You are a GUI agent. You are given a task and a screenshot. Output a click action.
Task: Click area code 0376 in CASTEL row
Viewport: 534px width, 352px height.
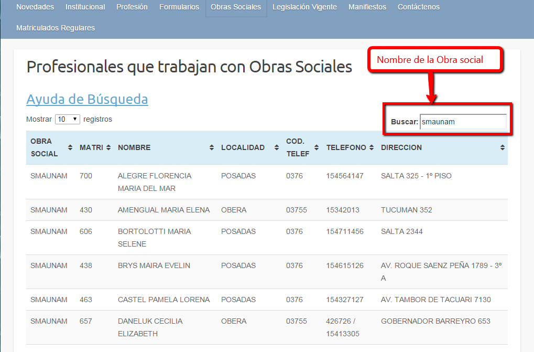295,300
